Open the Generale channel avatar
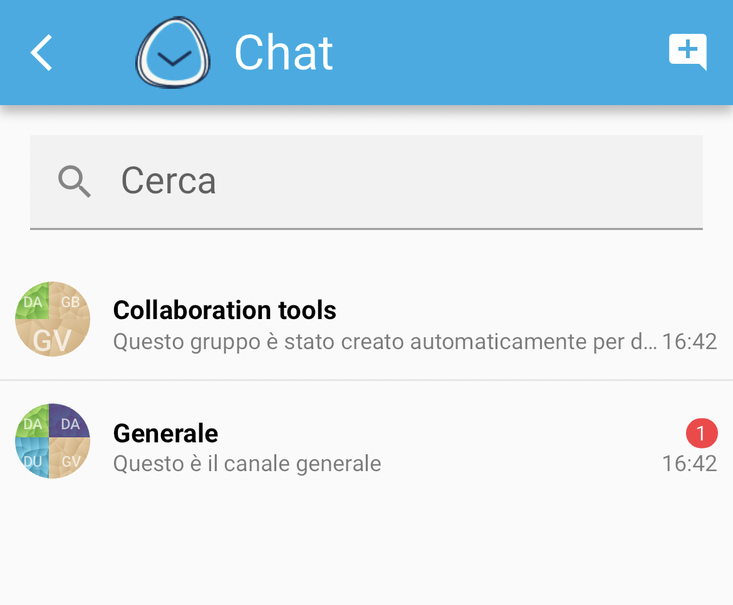733x605 pixels. 53,441
